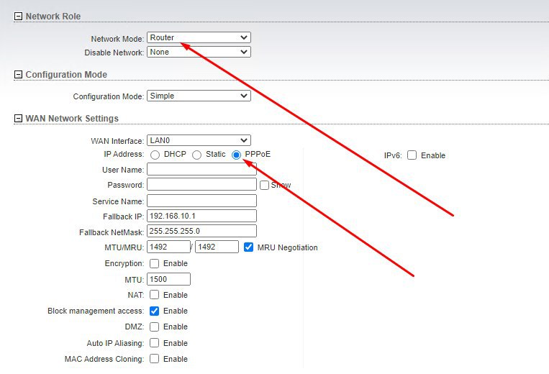The image size is (549, 374).
Task: Collapse the Configuration Mode section
Action: click(18, 75)
